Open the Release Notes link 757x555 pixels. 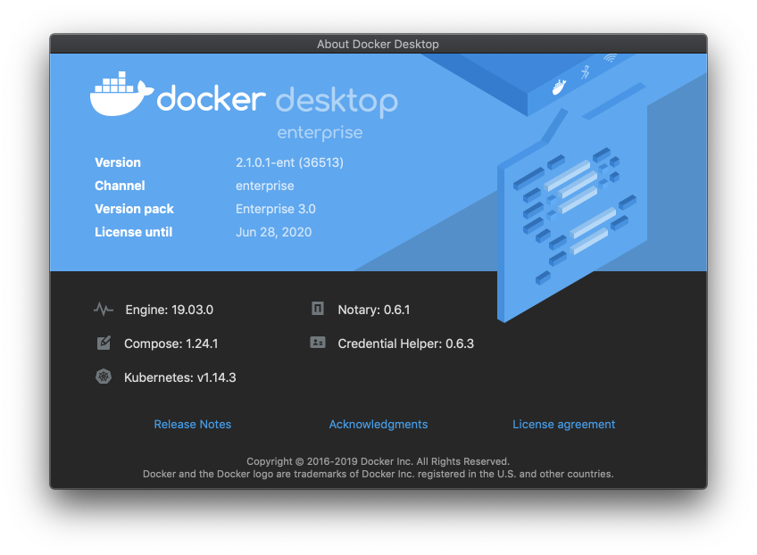pos(193,424)
